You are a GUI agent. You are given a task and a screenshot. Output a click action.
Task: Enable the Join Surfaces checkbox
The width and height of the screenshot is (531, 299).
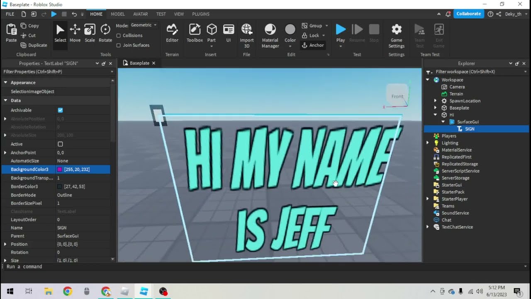point(119,45)
